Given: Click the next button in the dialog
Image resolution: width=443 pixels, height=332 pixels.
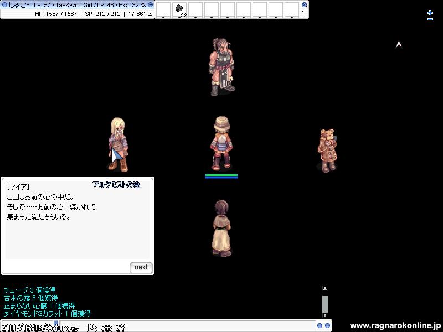Looking at the screenshot, I should point(141,267).
